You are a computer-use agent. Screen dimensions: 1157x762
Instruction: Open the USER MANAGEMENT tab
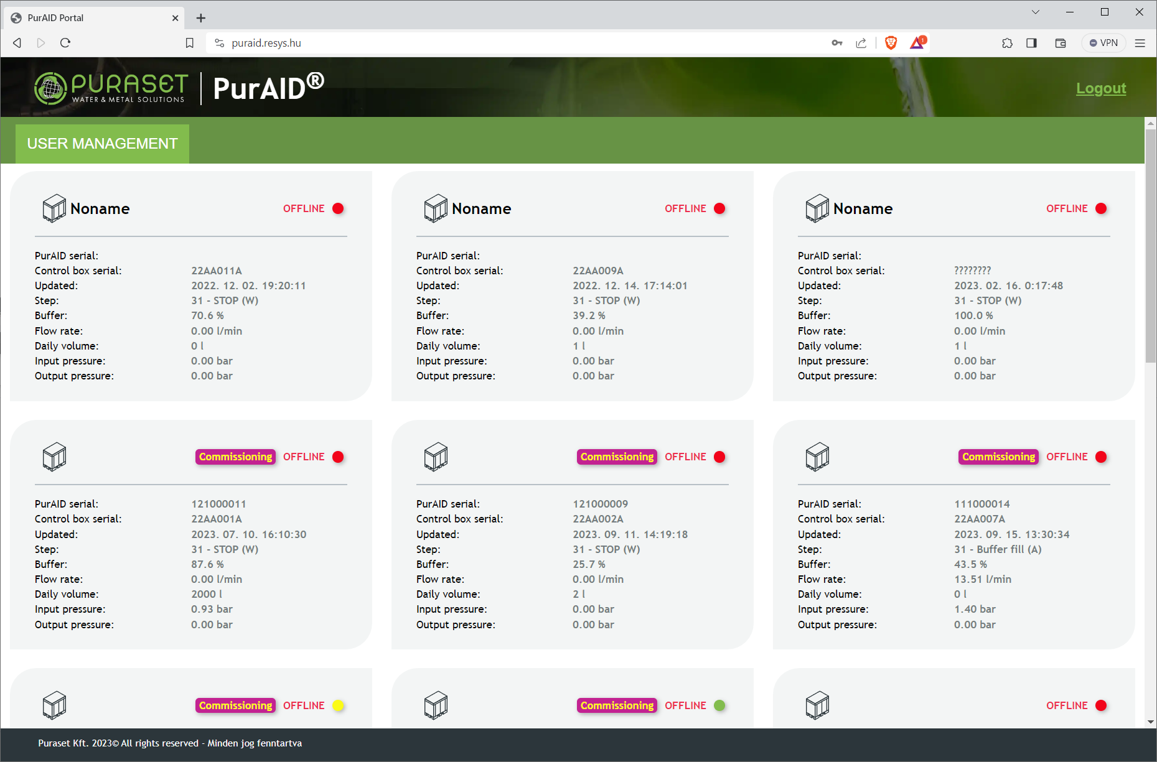pos(102,144)
